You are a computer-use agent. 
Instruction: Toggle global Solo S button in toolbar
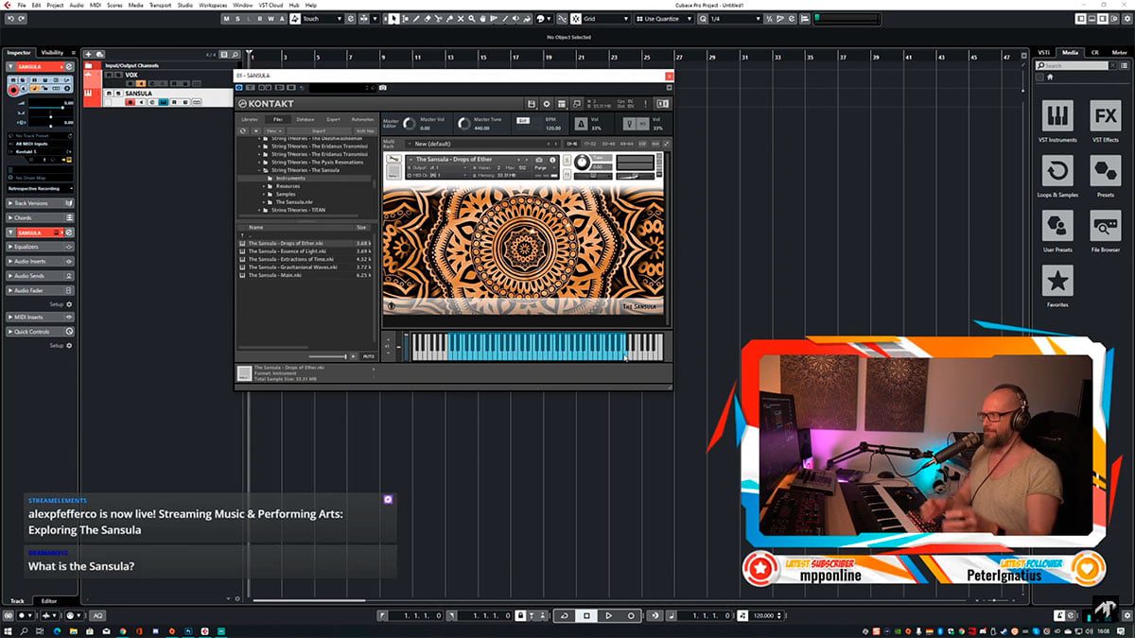(239, 19)
